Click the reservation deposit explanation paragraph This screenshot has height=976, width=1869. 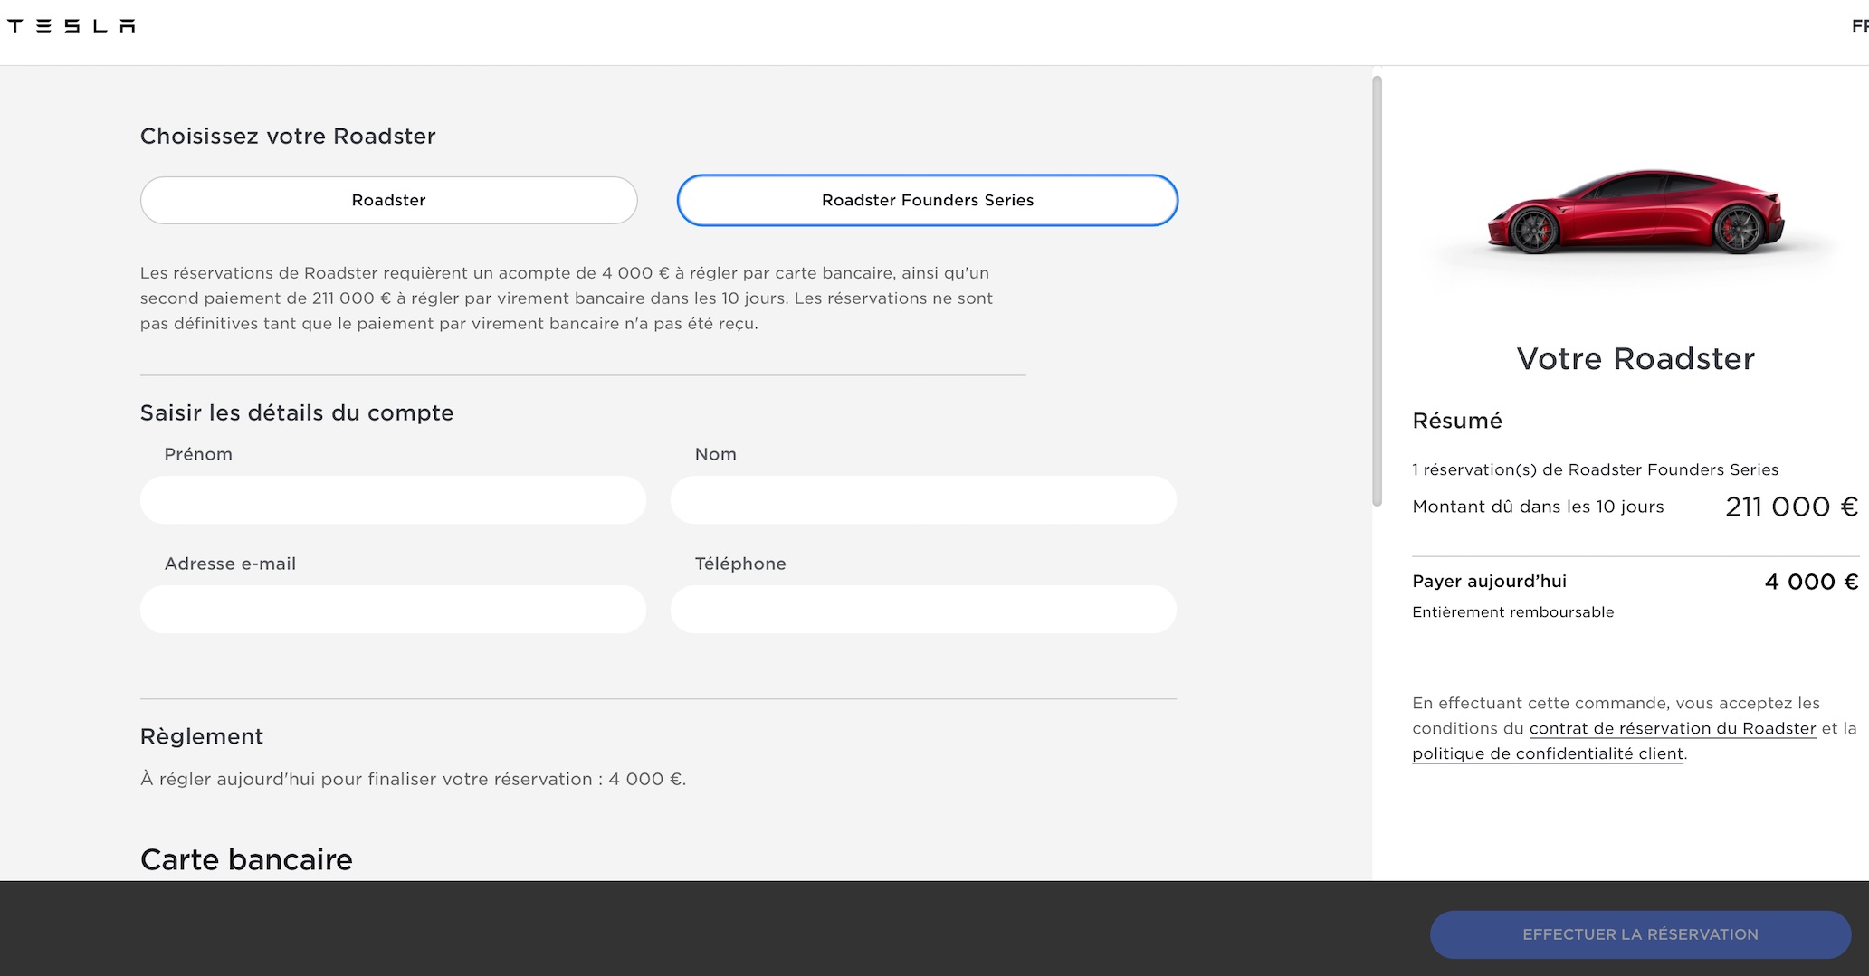point(567,298)
